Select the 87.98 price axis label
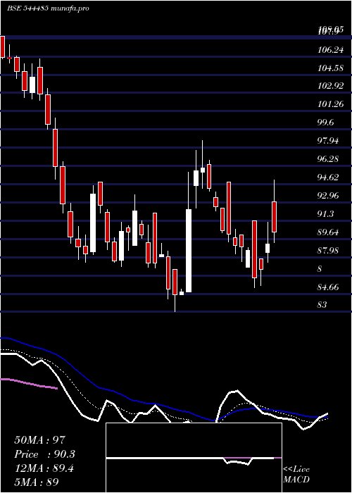 coord(328,251)
